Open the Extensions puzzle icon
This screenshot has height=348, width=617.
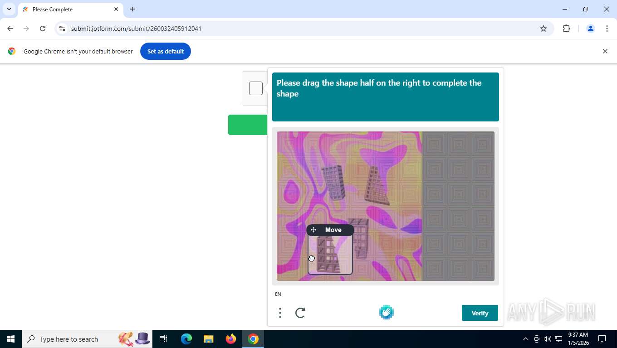[566, 29]
